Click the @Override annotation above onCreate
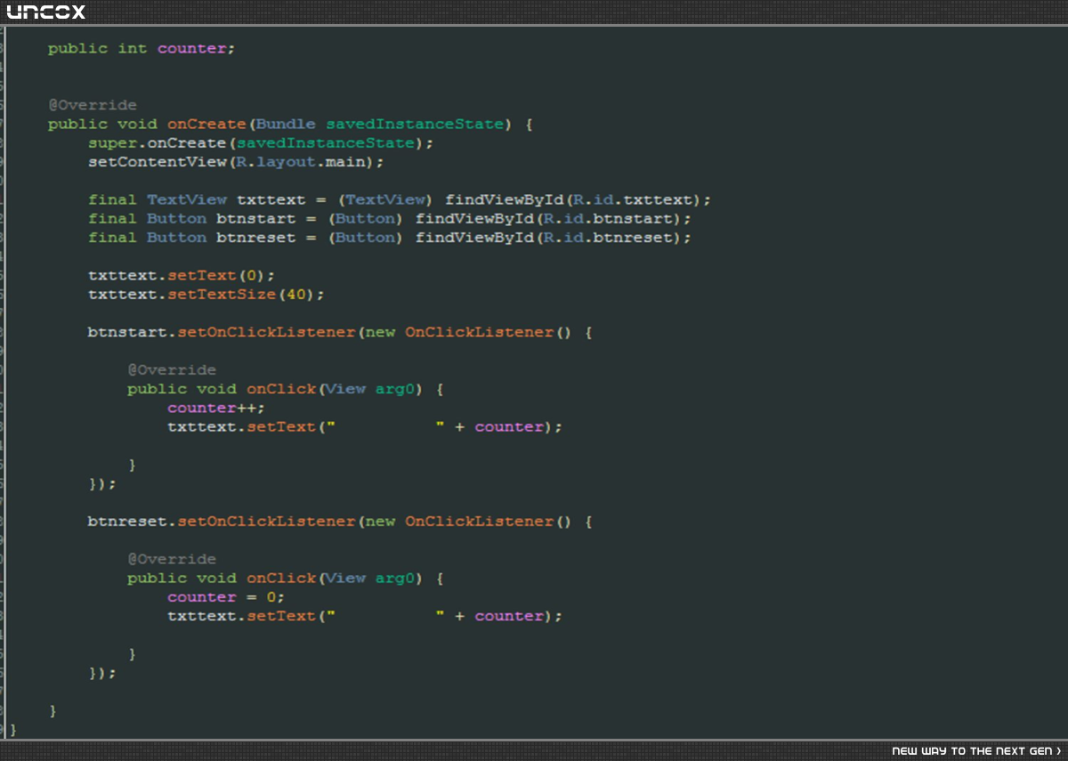Screen dimensions: 1068x761 [x=93, y=106]
